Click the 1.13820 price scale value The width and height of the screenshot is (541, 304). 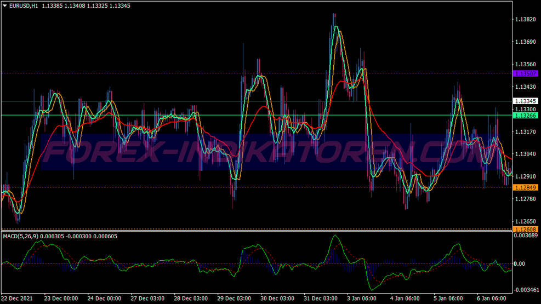526,19
